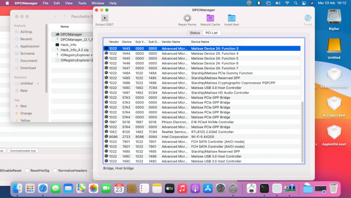
Task: Toggle the NormalizeHeaders checkbox
Action: [54, 170]
